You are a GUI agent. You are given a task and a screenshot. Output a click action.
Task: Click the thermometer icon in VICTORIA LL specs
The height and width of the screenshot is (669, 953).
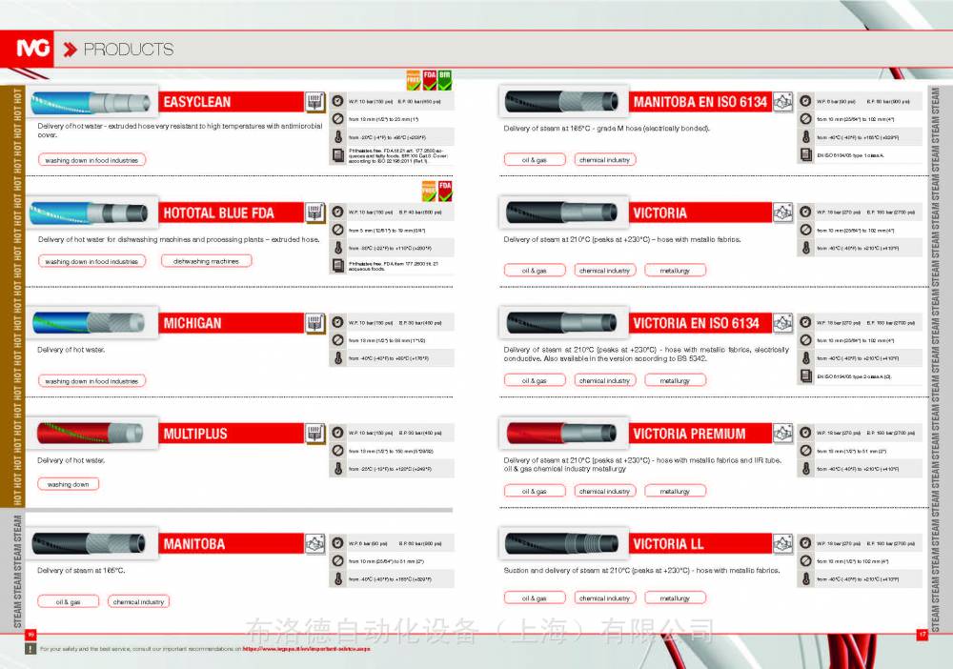805,579
